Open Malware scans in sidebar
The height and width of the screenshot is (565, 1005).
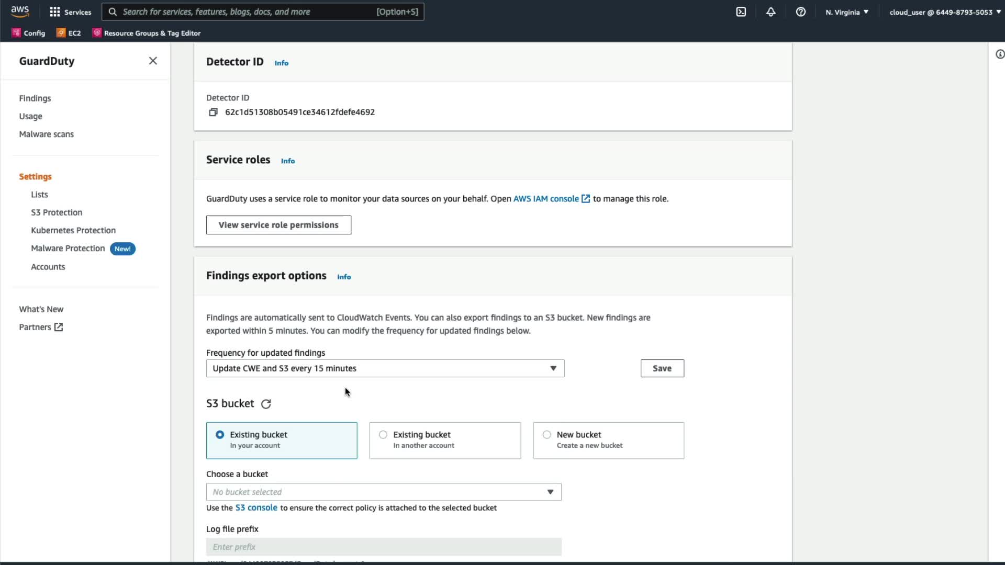point(46,134)
